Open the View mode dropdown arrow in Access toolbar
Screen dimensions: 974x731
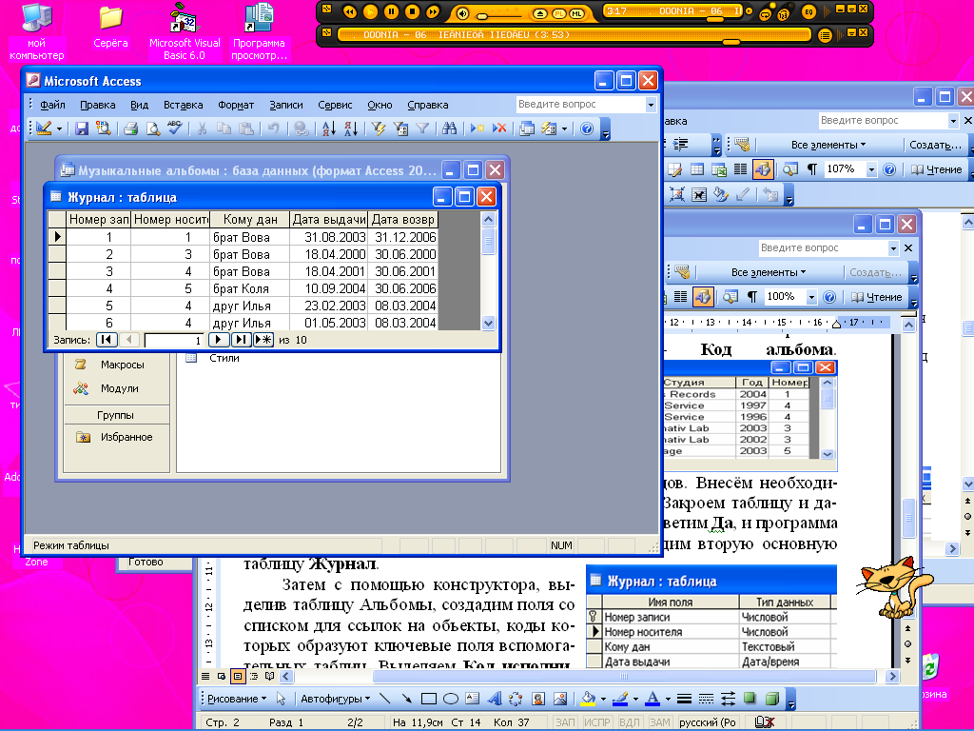(x=59, y=128)
